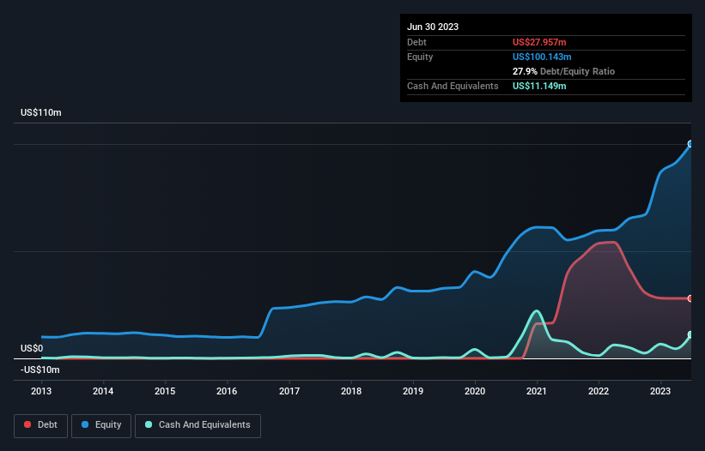The image size is (705, 451).
Task: Click the 2019 x-axis label
Action: coord(413,391)
